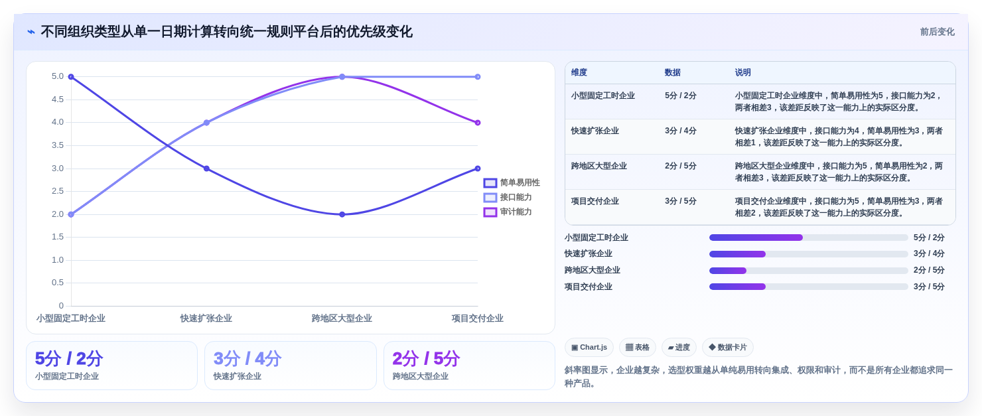This screenshot has height=416, width=982.
Task: Click the pulse icon beside the title
Action: pyautogui.click(x=31, y=32)
